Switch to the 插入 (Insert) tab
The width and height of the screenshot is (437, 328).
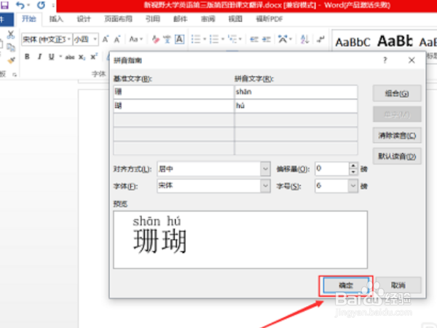[x=56, y=19]
